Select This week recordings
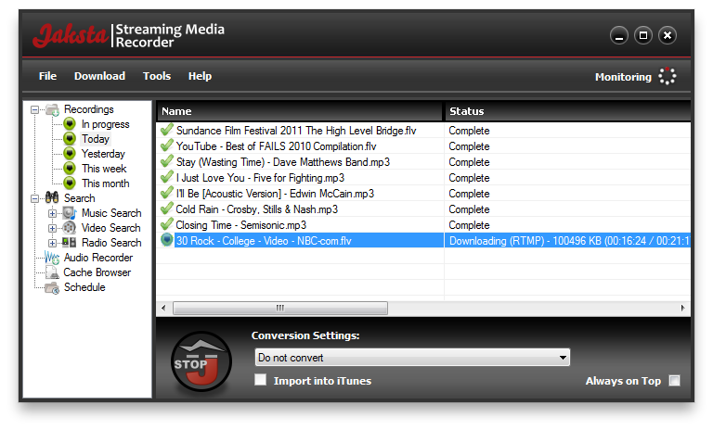Screen dimensions: 713x430 click(104, 169)
